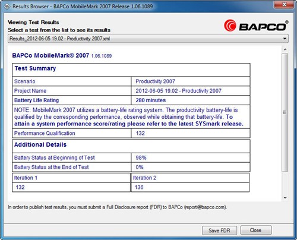
Task: Click the scroll up arrow
Action: click(x=285, y=49)
